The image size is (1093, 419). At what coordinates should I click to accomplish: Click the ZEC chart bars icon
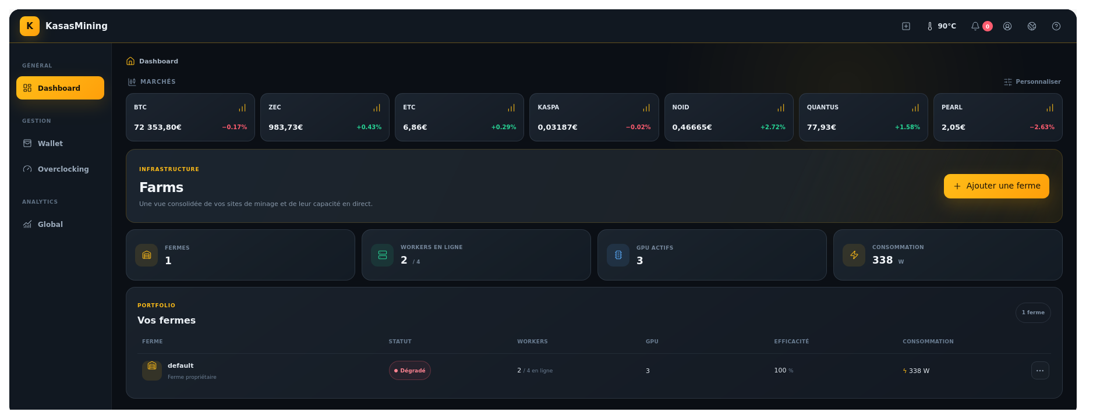click(x=377, y=108)
